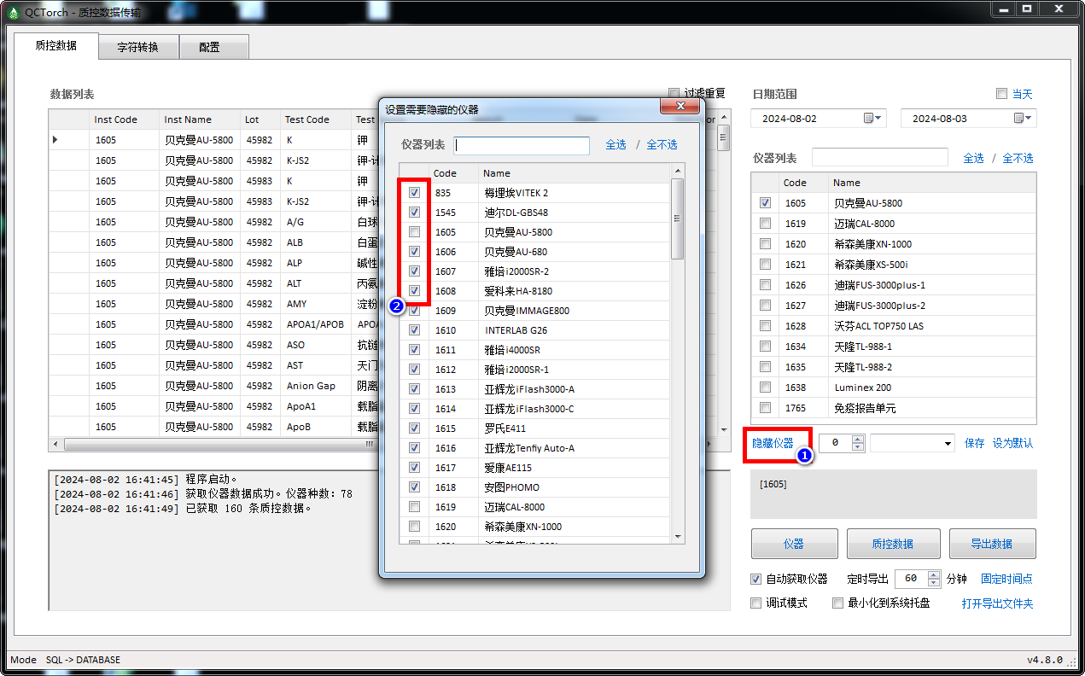Increase the minutes value in timed export spinner

tap(933, 574)
